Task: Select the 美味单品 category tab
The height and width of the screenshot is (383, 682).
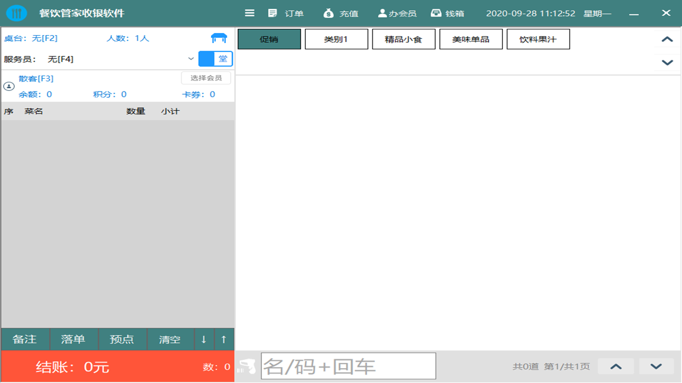Action: click(470, 39)
